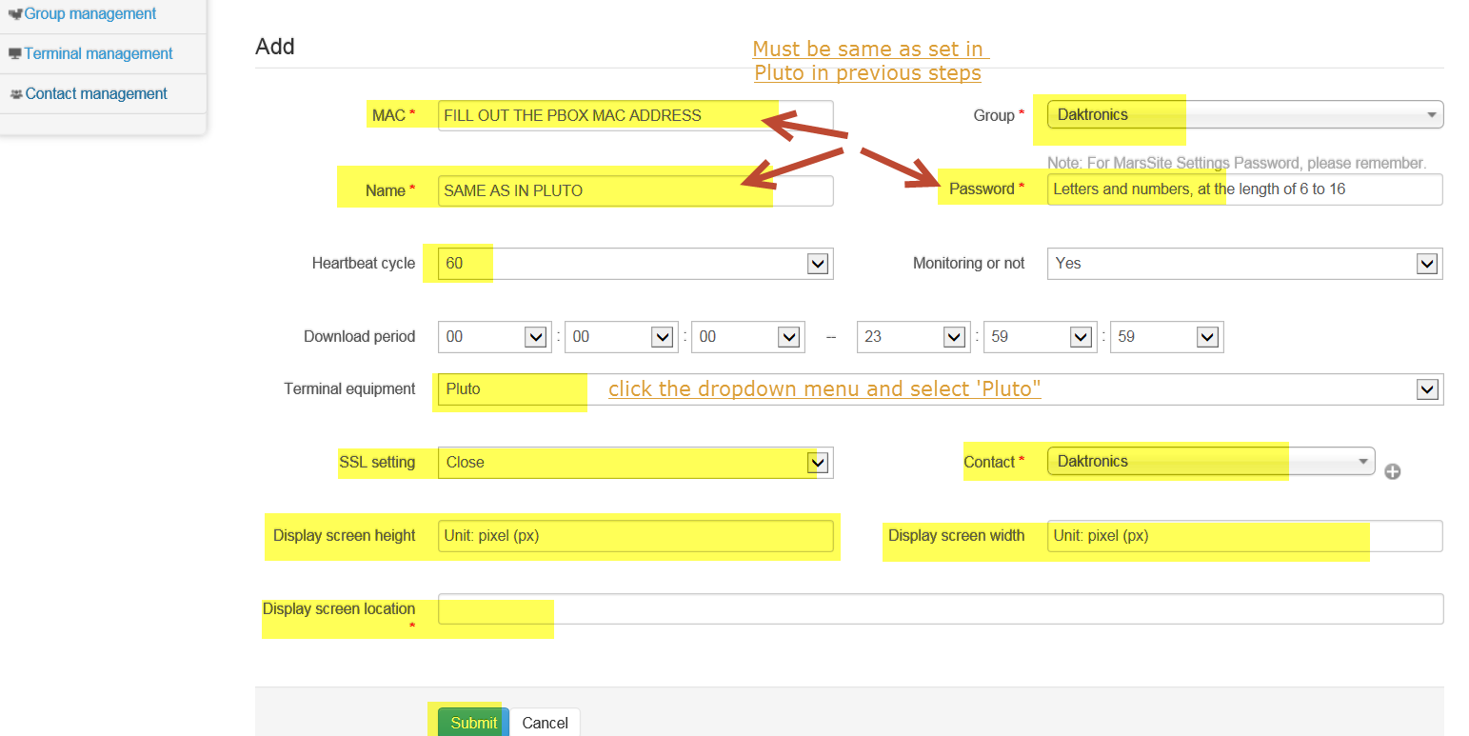The height and width of the screenshot is (736, 1469).
Task: Open Contact management in the sidebar
Action: point(96,94)
